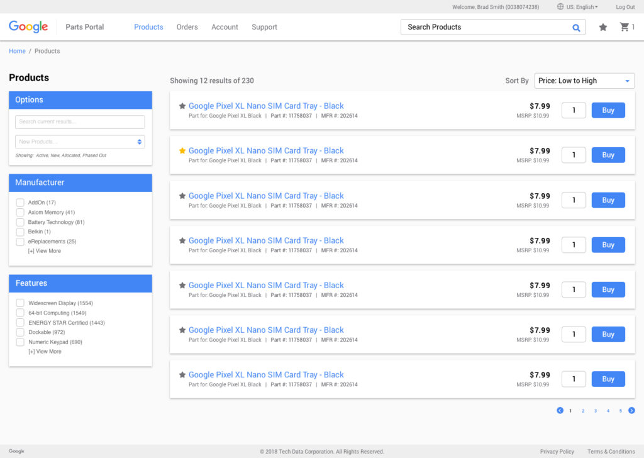
Task: Click Buy on the third product
Action: (608, 200)
